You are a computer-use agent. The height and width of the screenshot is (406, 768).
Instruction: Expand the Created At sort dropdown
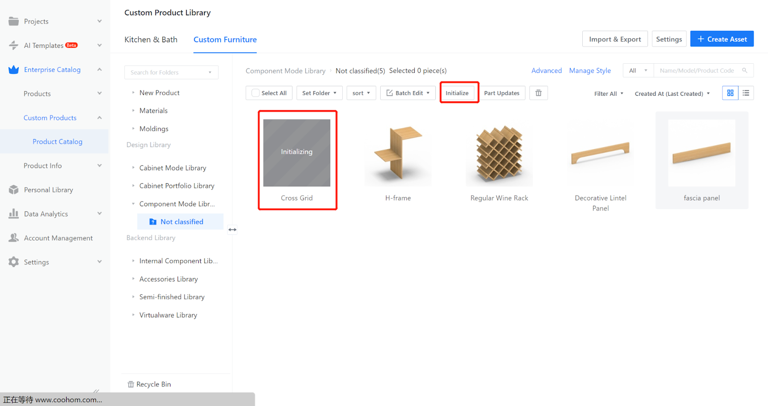click(x=672, y=93)
